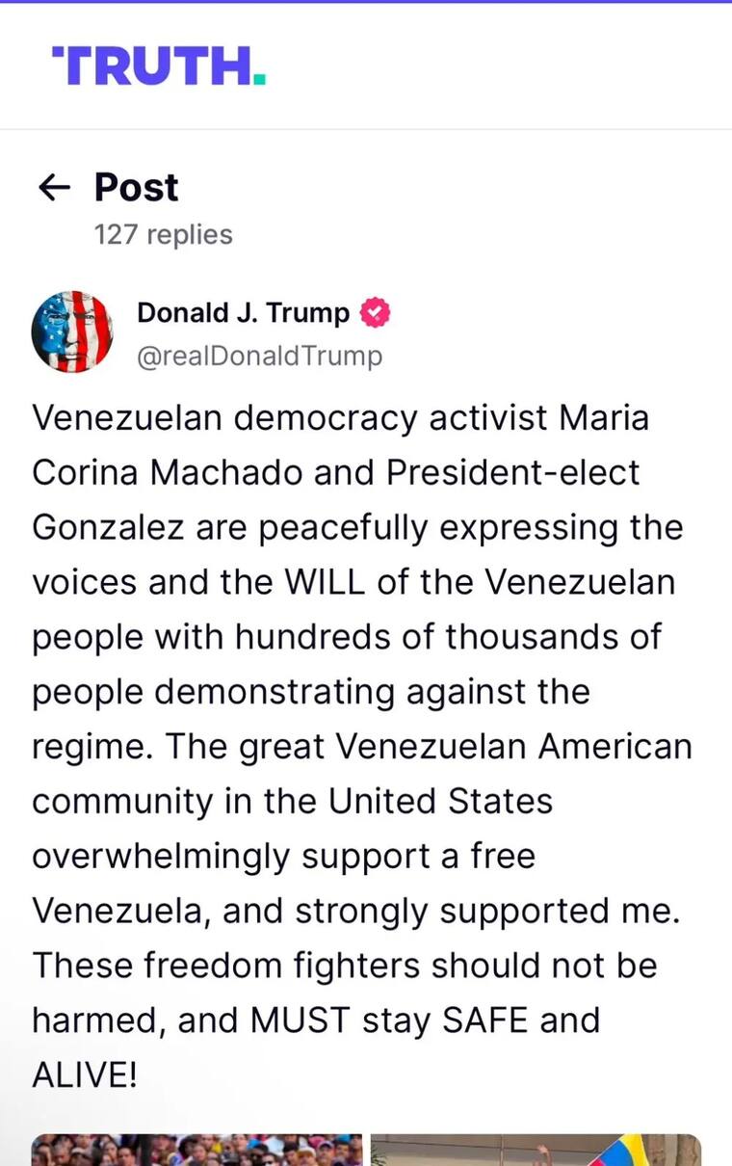Open the left crowd photo thumbnail
732x1166 pixels.
pyautogui.click(x=196, y=1151)
